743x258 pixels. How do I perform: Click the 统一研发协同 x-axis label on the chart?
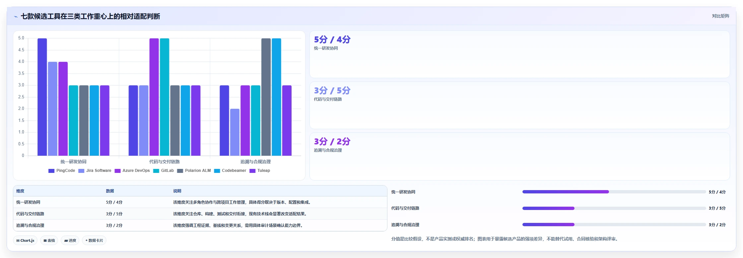pos(73,162)
